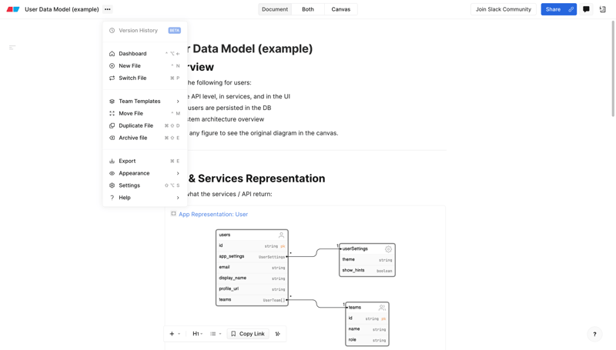Open the three-dot file options menu
This screenshot has height=350, width=616.
[107, 9]
